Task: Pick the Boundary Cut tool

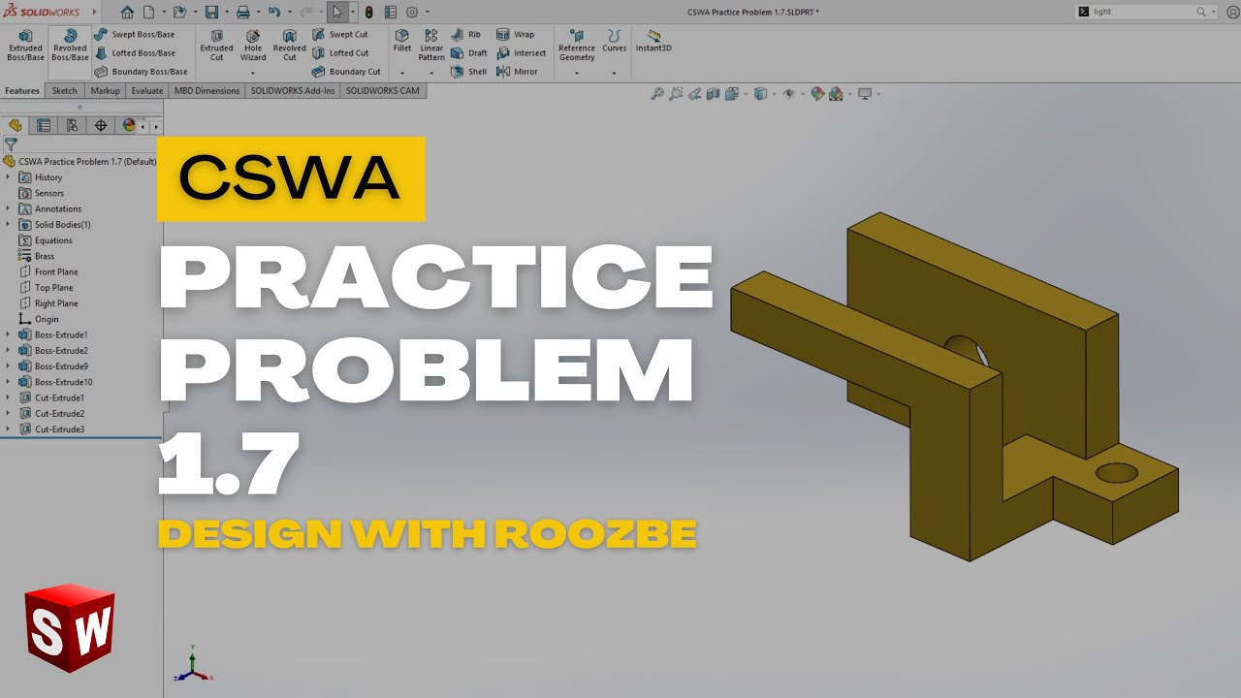Action: (346, 71)
